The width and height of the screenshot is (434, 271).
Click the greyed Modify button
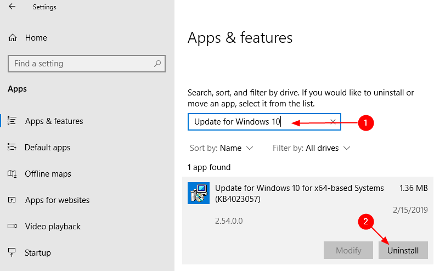click(348, 250)
